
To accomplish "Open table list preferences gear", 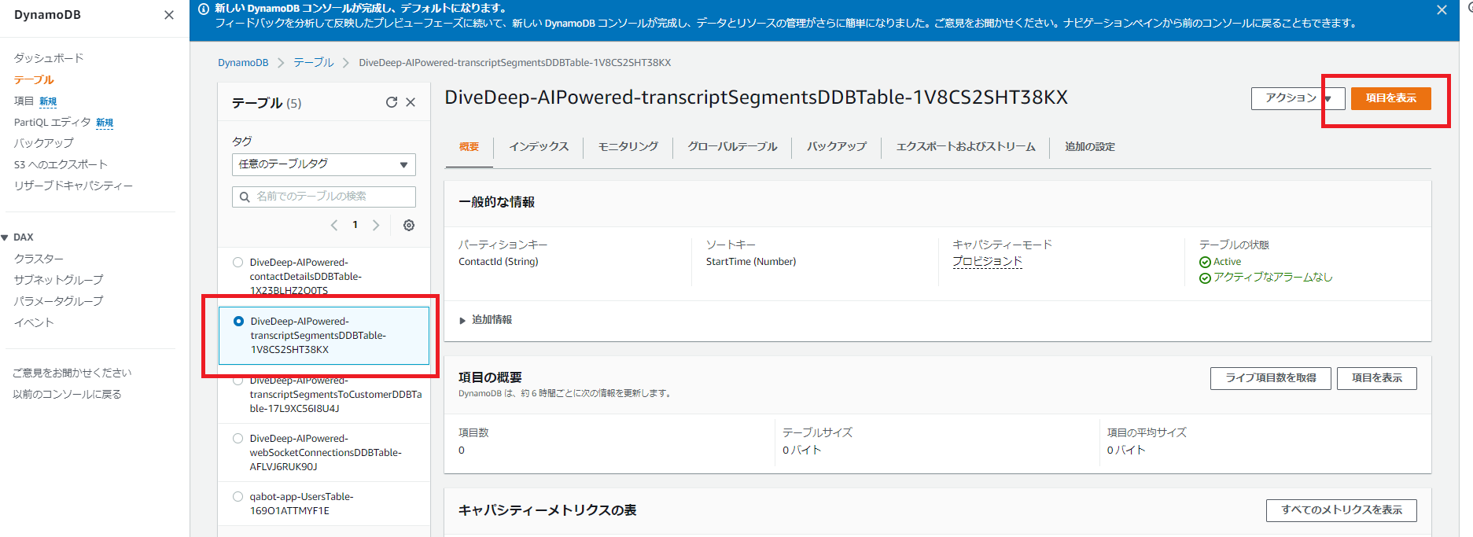I will click(409, 225).
